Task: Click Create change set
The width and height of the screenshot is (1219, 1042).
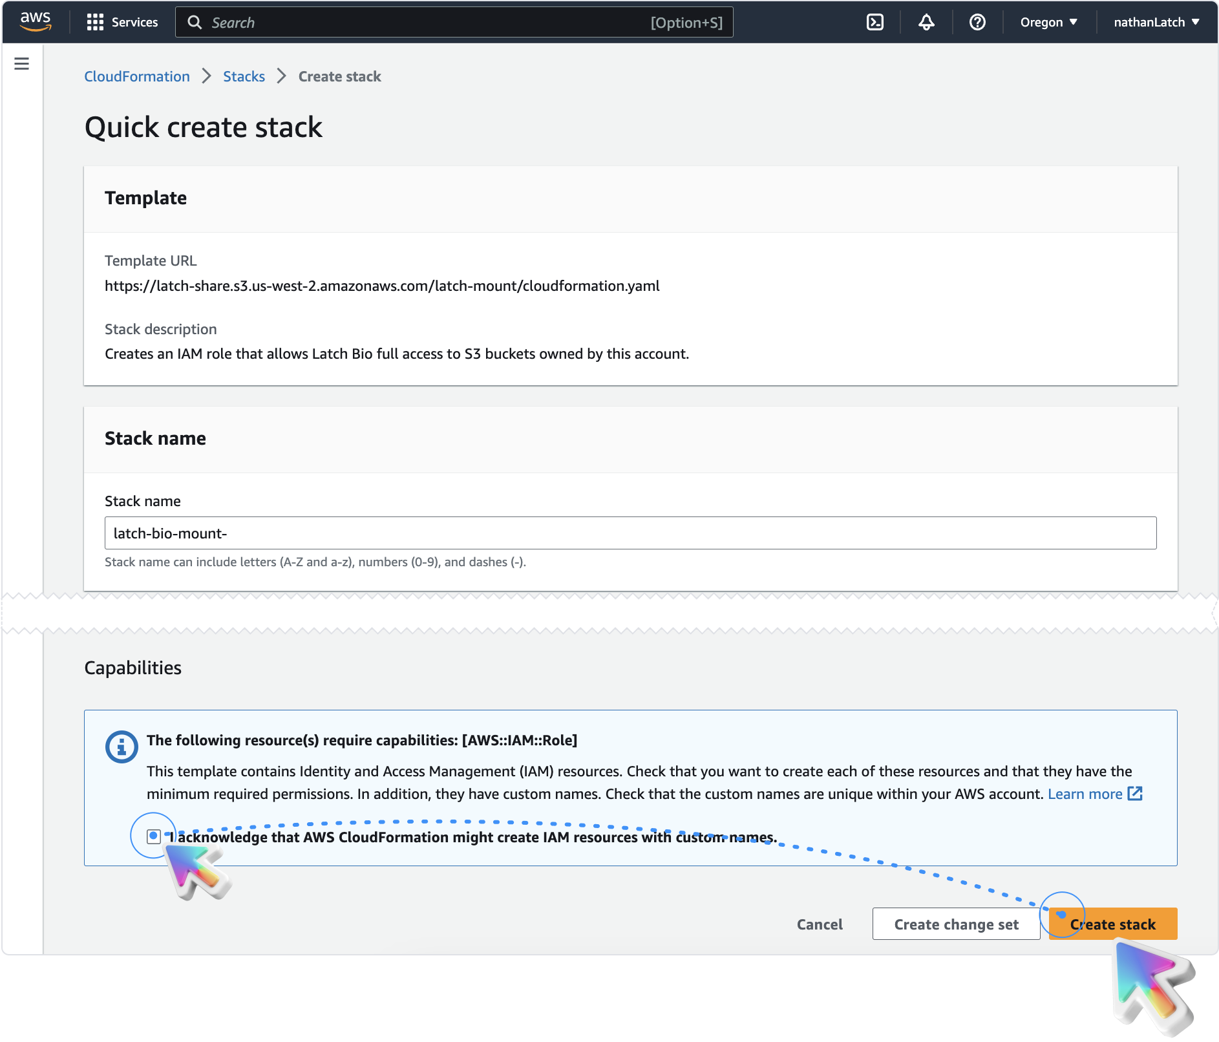Action: tap(956, 924)
